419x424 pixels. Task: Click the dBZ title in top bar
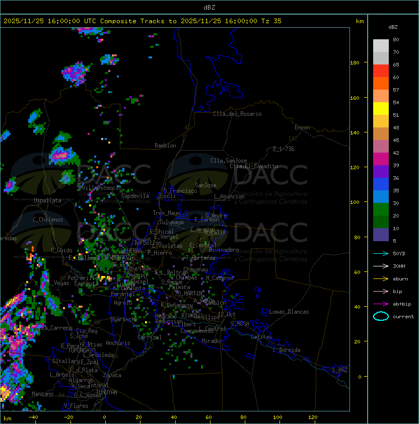tap(210, 8)
